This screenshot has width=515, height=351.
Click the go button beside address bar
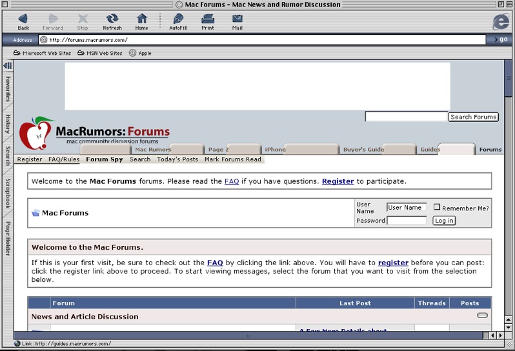point(501,39)
